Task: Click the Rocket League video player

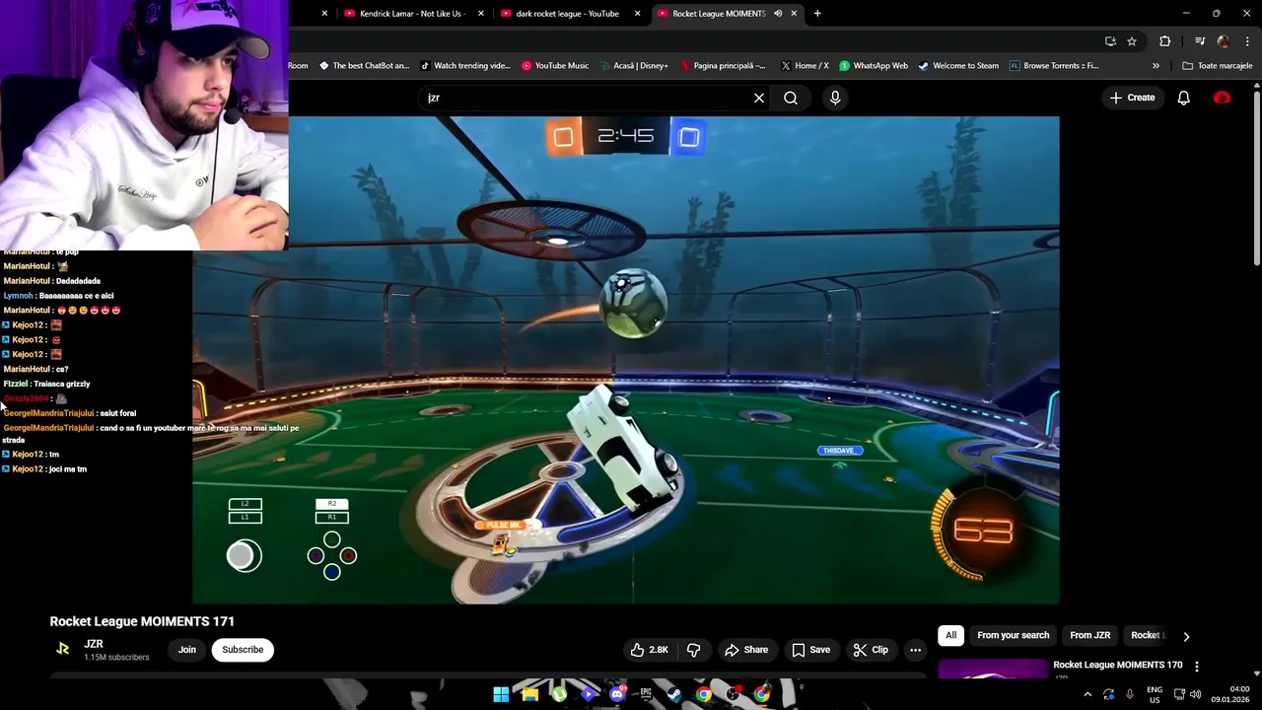Action: pos(626,360)
